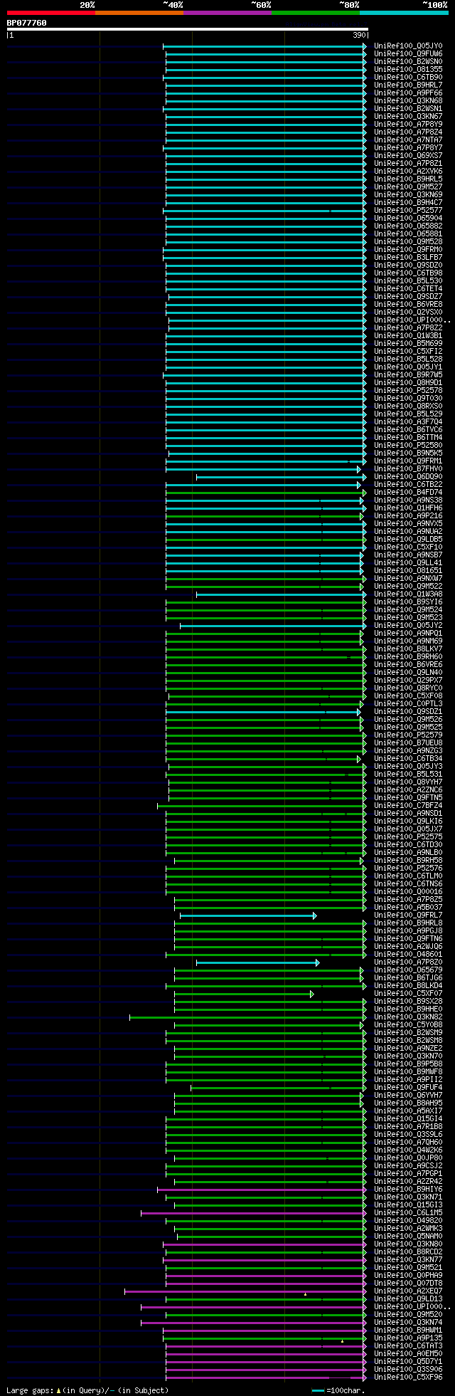Open hit UniRef100_B9R7W5

[x=408, y=375]
